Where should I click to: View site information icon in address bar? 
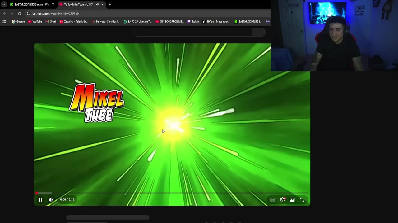tap(28, 14)
